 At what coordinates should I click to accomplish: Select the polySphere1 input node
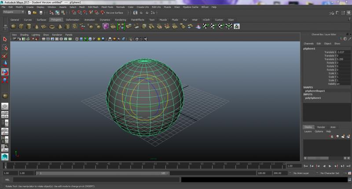tap(314, 98)
